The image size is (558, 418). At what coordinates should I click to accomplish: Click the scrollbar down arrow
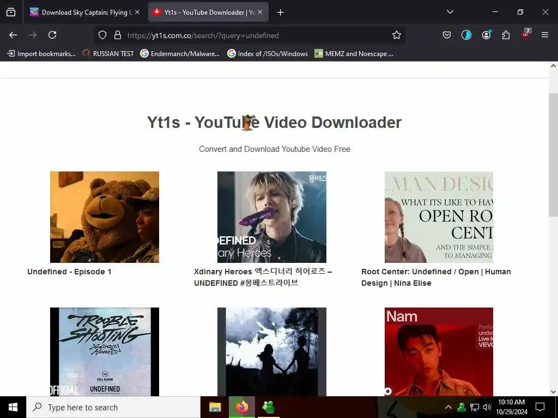[x=554, y=392]
